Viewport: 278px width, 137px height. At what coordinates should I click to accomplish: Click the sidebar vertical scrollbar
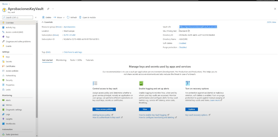point(37,71)
